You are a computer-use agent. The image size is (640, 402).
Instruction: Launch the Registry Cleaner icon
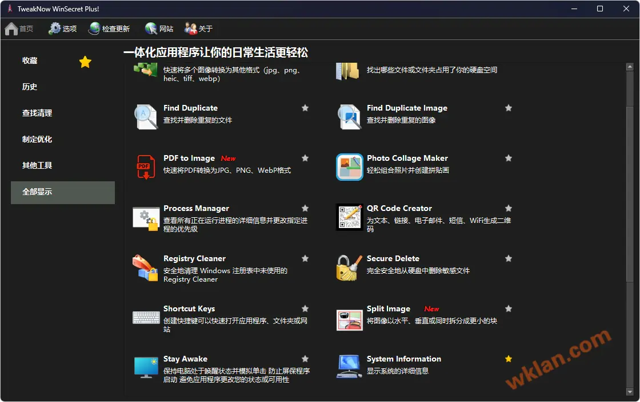(145, 267)
